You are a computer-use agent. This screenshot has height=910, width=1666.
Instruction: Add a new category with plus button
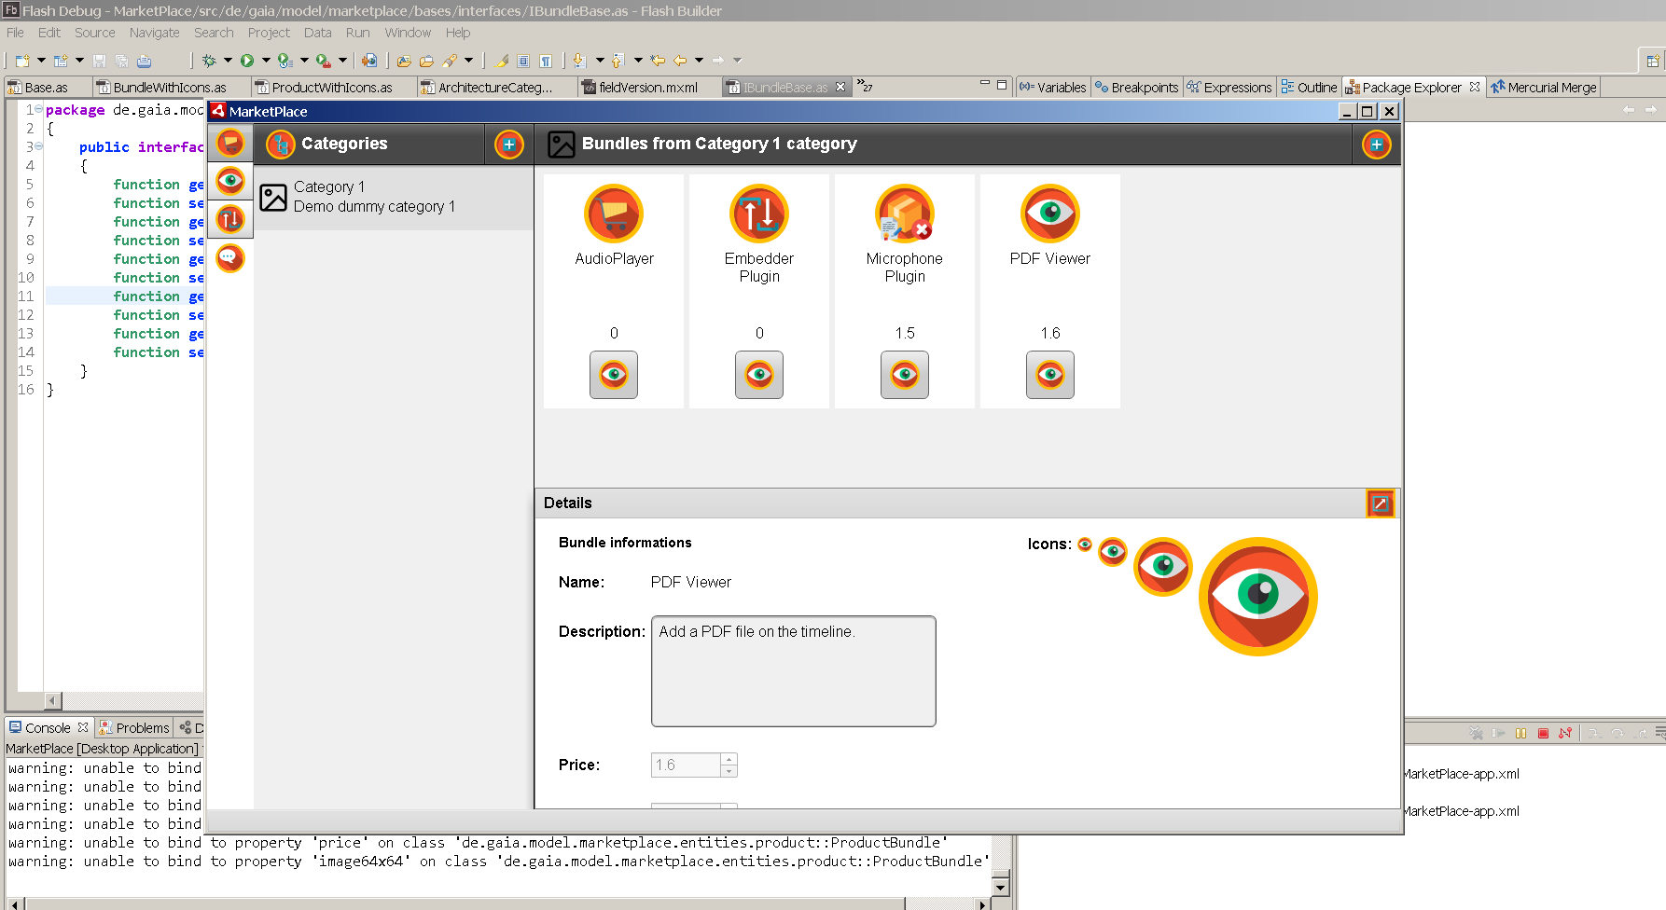(509, 145)
